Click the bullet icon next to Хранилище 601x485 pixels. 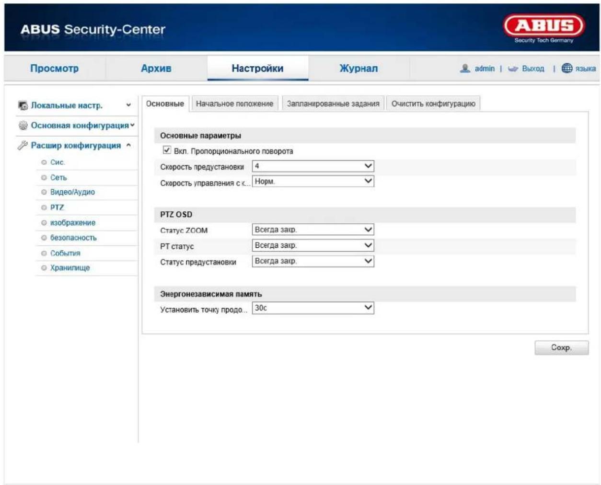(44, 268)
